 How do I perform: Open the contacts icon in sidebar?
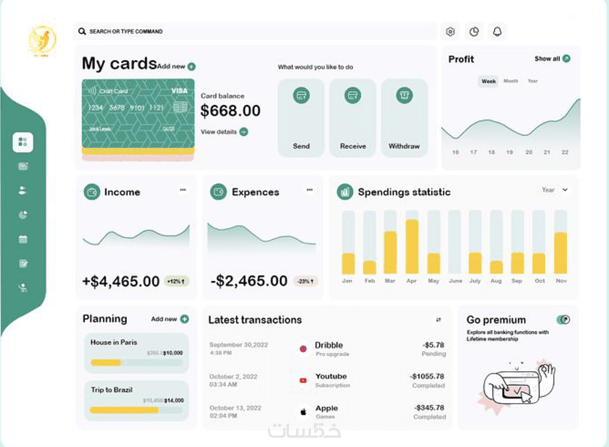23,190
